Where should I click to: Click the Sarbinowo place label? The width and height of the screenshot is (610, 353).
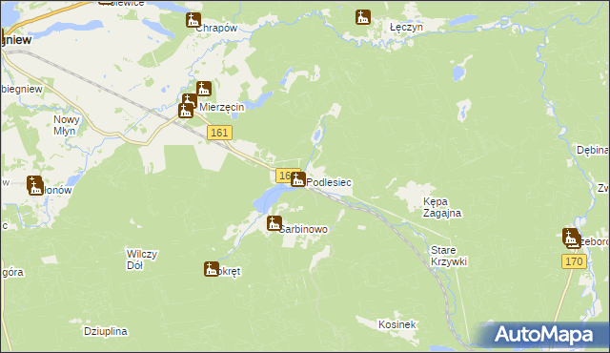(x=304, y=230)
